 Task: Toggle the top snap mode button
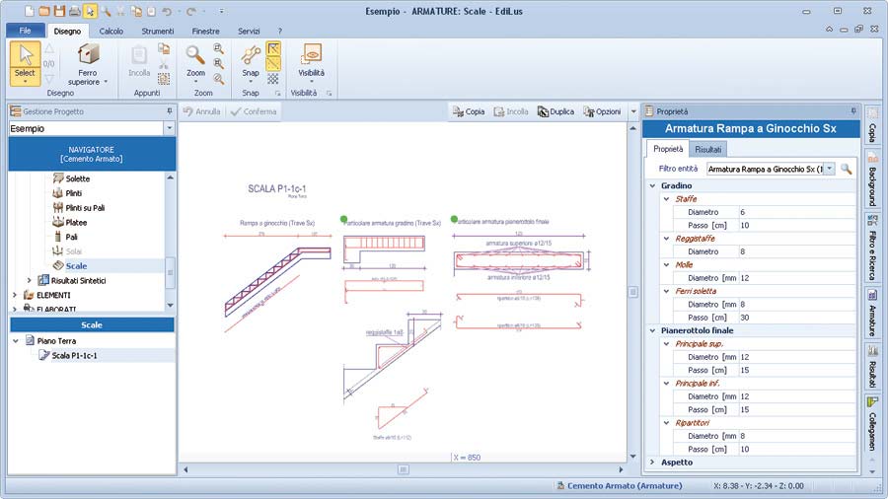273,48
